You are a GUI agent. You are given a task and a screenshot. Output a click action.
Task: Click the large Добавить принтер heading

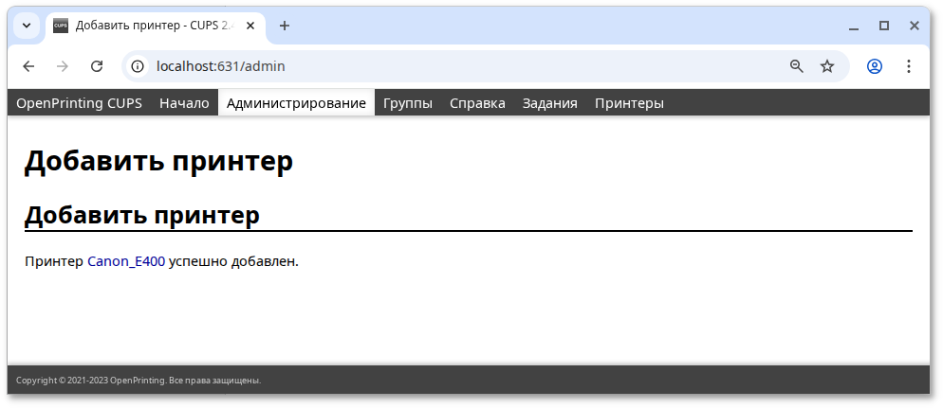[x=158, y=161]
